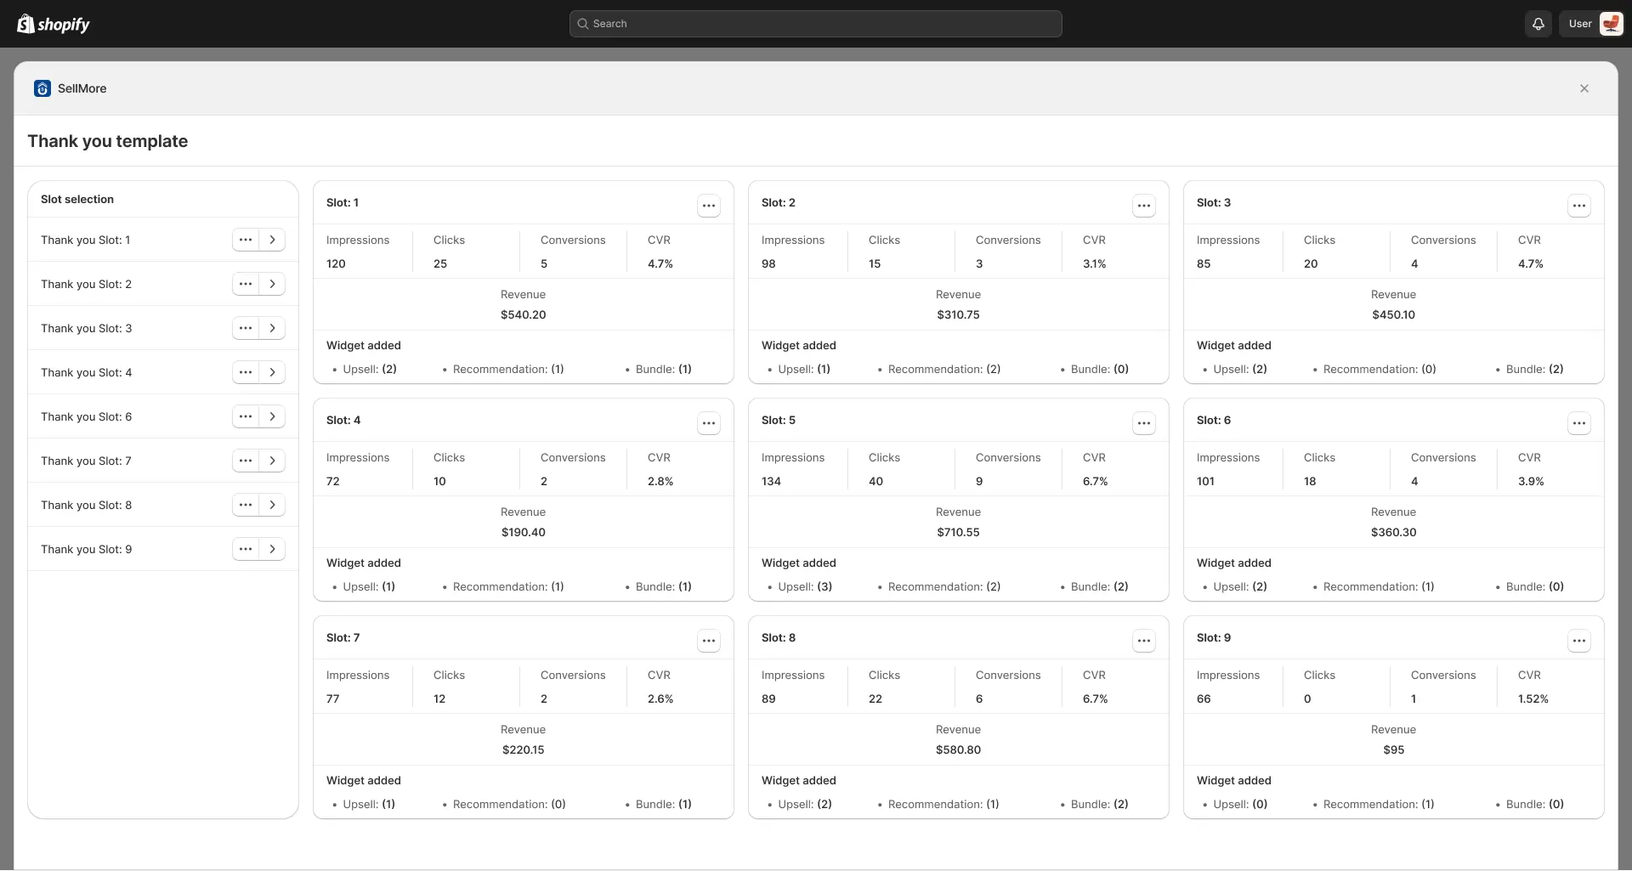Select the Thank you Slot: 2 row label
Viewport: 1632px width, 871px height.
[x=86, y=284]
